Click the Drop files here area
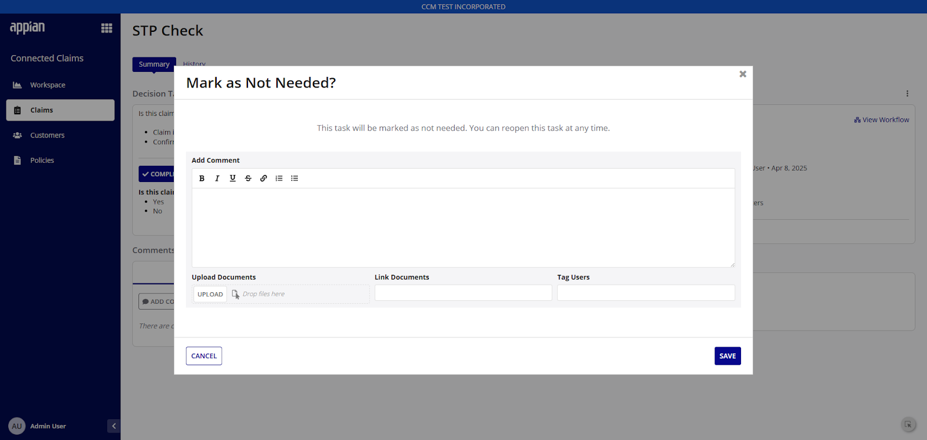The image size is (927, 440). 264,294
